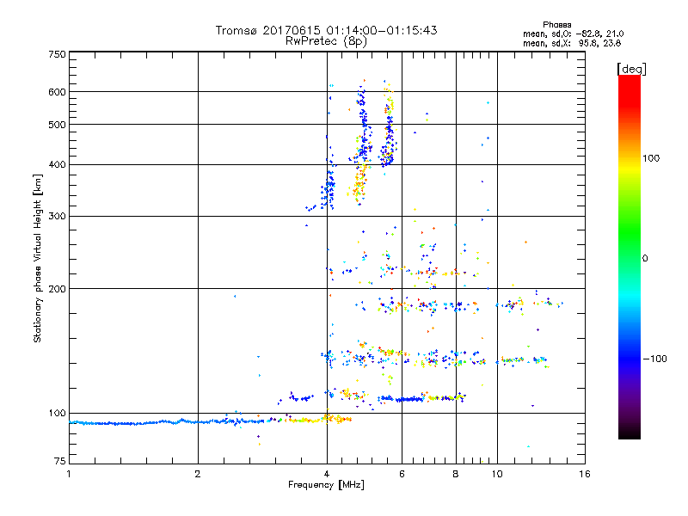Select the Frequency [MHz] axis label
The image size is (688, 516).
[326, 486]
